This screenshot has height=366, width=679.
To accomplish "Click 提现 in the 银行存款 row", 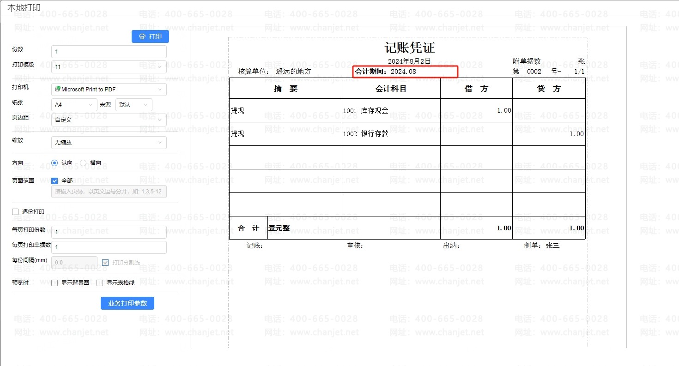I will click(237, 134).
